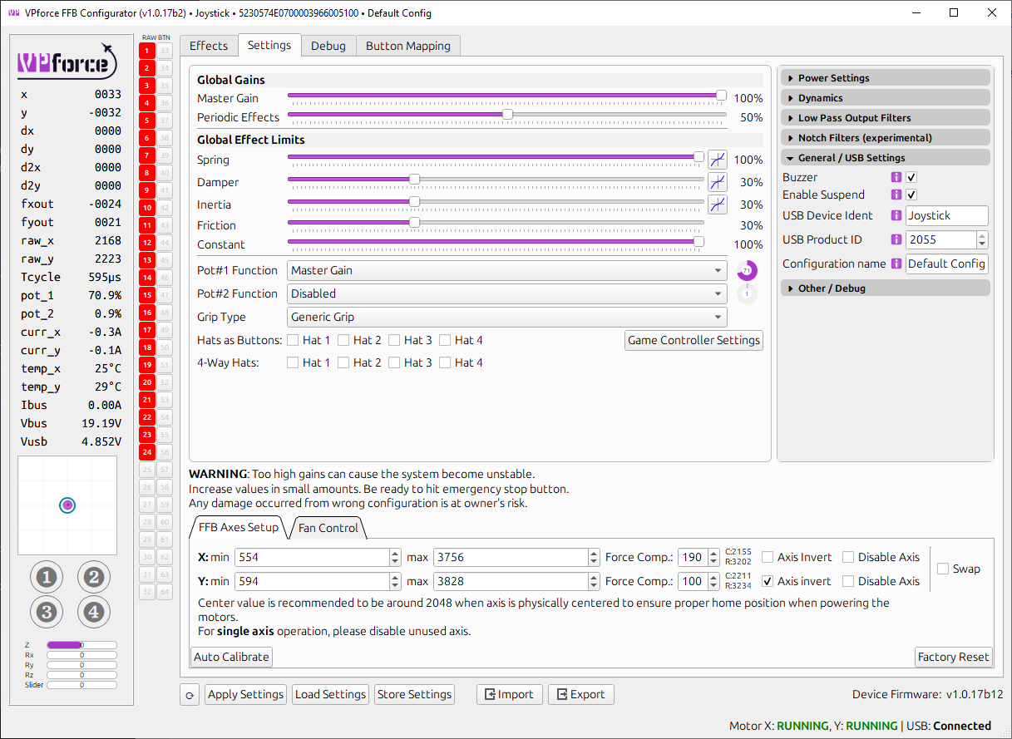This screenshot has height=739, width=1012.
Task: Expand the Power Settings section
Action: [886, 78]
